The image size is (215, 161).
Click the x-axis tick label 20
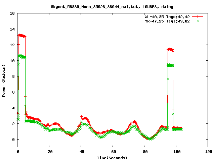(x=49, y=152)
